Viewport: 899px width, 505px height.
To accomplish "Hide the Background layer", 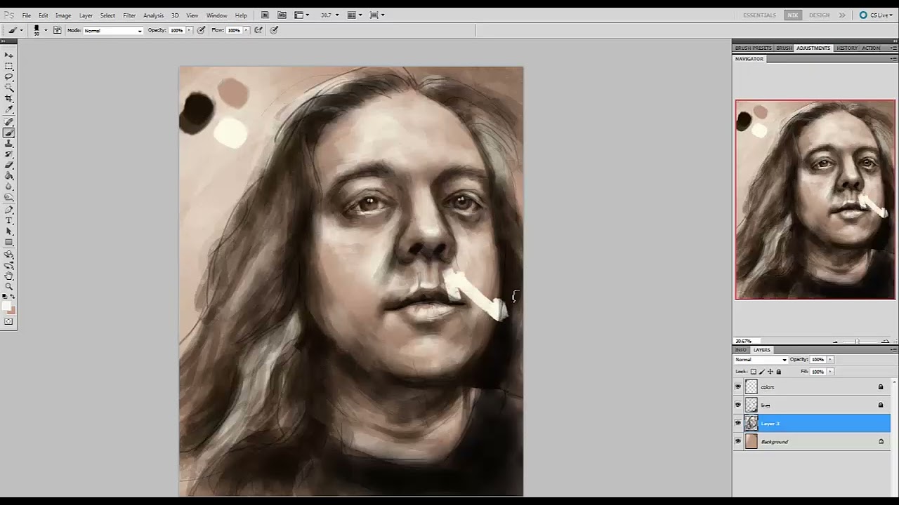I will tap(737, 441).
